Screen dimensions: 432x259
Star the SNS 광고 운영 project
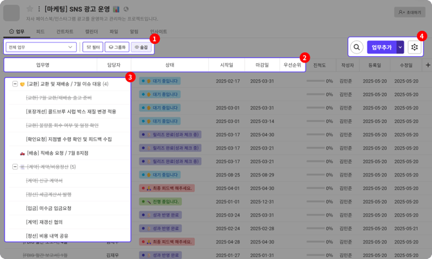tap(30, 9)
